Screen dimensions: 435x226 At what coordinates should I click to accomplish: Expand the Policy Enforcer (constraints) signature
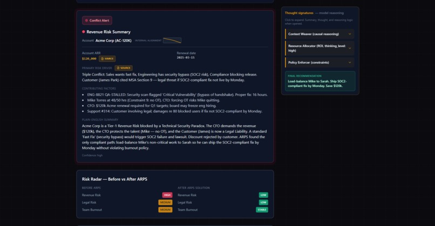point(320,63)
